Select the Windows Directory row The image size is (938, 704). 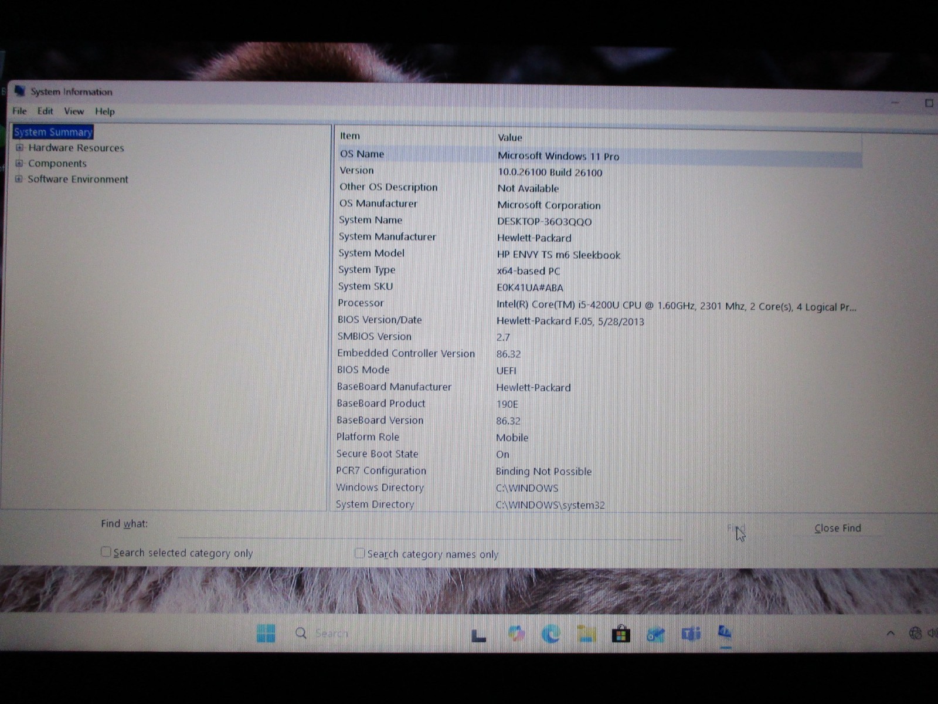tap(599, 488)
